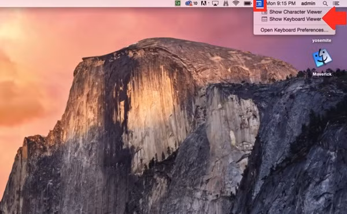Viewport: 347px width, 214px height.
Task: Select the yosemite desktop item label
Action: point(322,40)
